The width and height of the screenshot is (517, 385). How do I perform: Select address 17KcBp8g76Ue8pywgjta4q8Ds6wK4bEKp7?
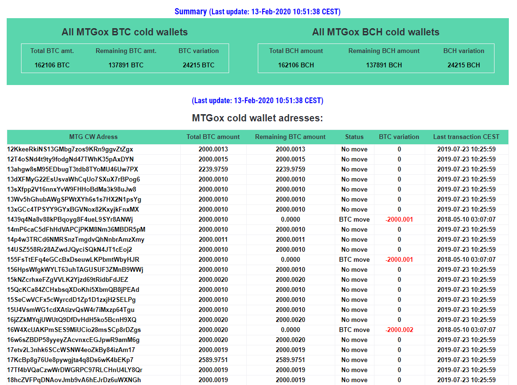pos(70,360)
